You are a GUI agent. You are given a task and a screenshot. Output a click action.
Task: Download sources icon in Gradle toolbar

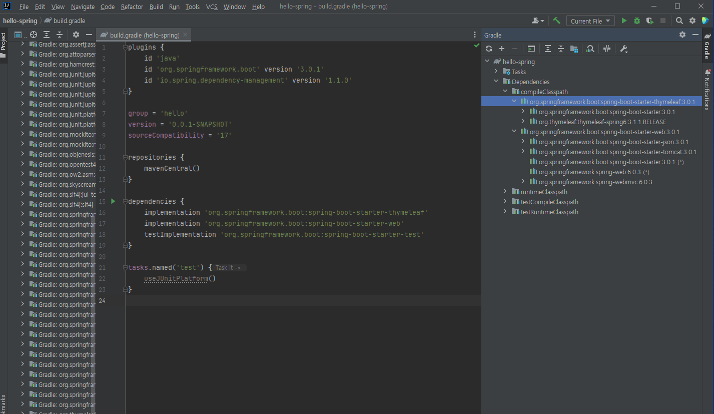(x=574, y=49)
